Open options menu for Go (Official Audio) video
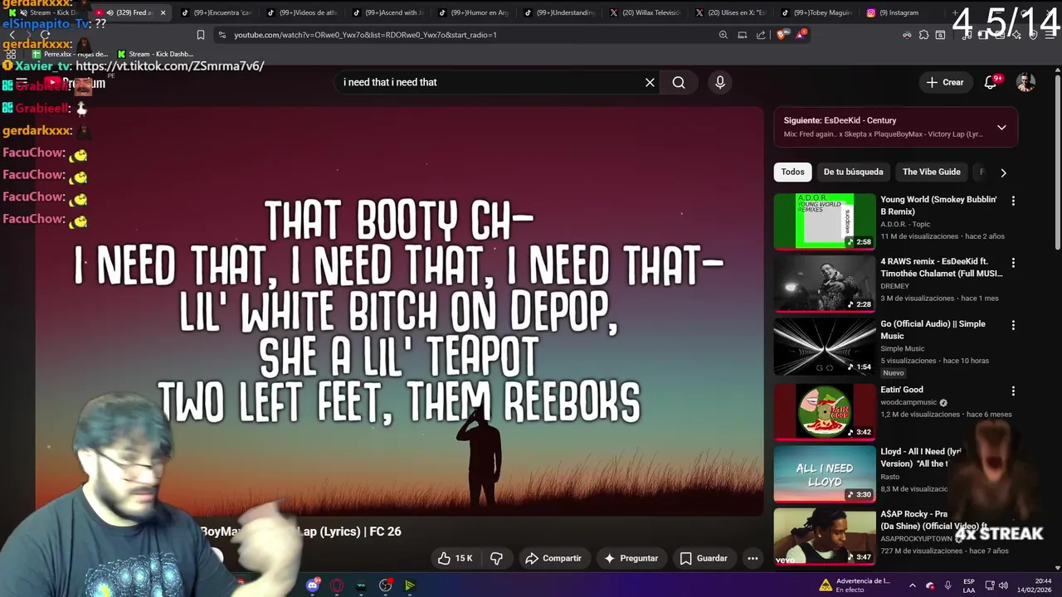This screenshot has height=597, width=1062. pos(1013,325)
